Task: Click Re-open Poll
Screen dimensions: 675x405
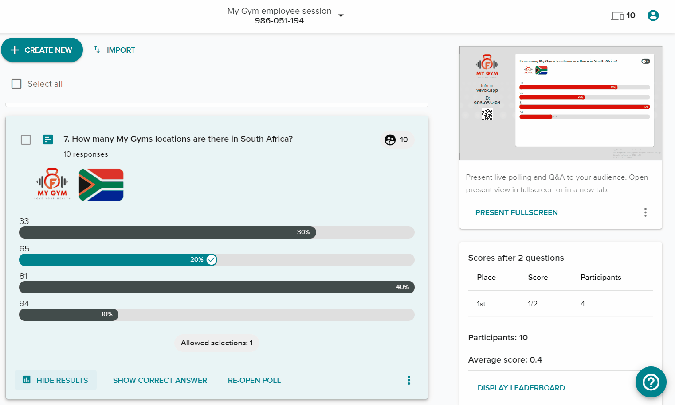Action: click(x=254, y=380)
